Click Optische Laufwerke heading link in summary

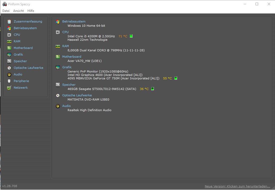pyautogui.click(x=77, y=95)
